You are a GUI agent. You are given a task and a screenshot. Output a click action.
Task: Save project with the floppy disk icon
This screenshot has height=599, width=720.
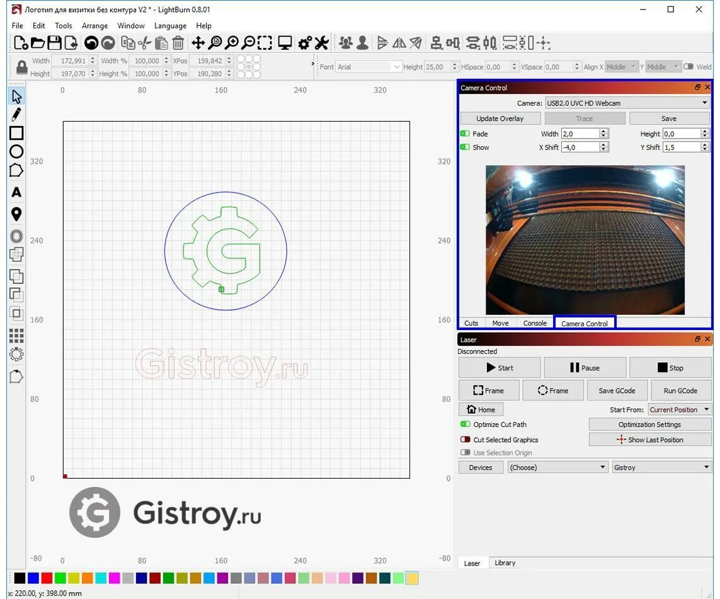54,43
